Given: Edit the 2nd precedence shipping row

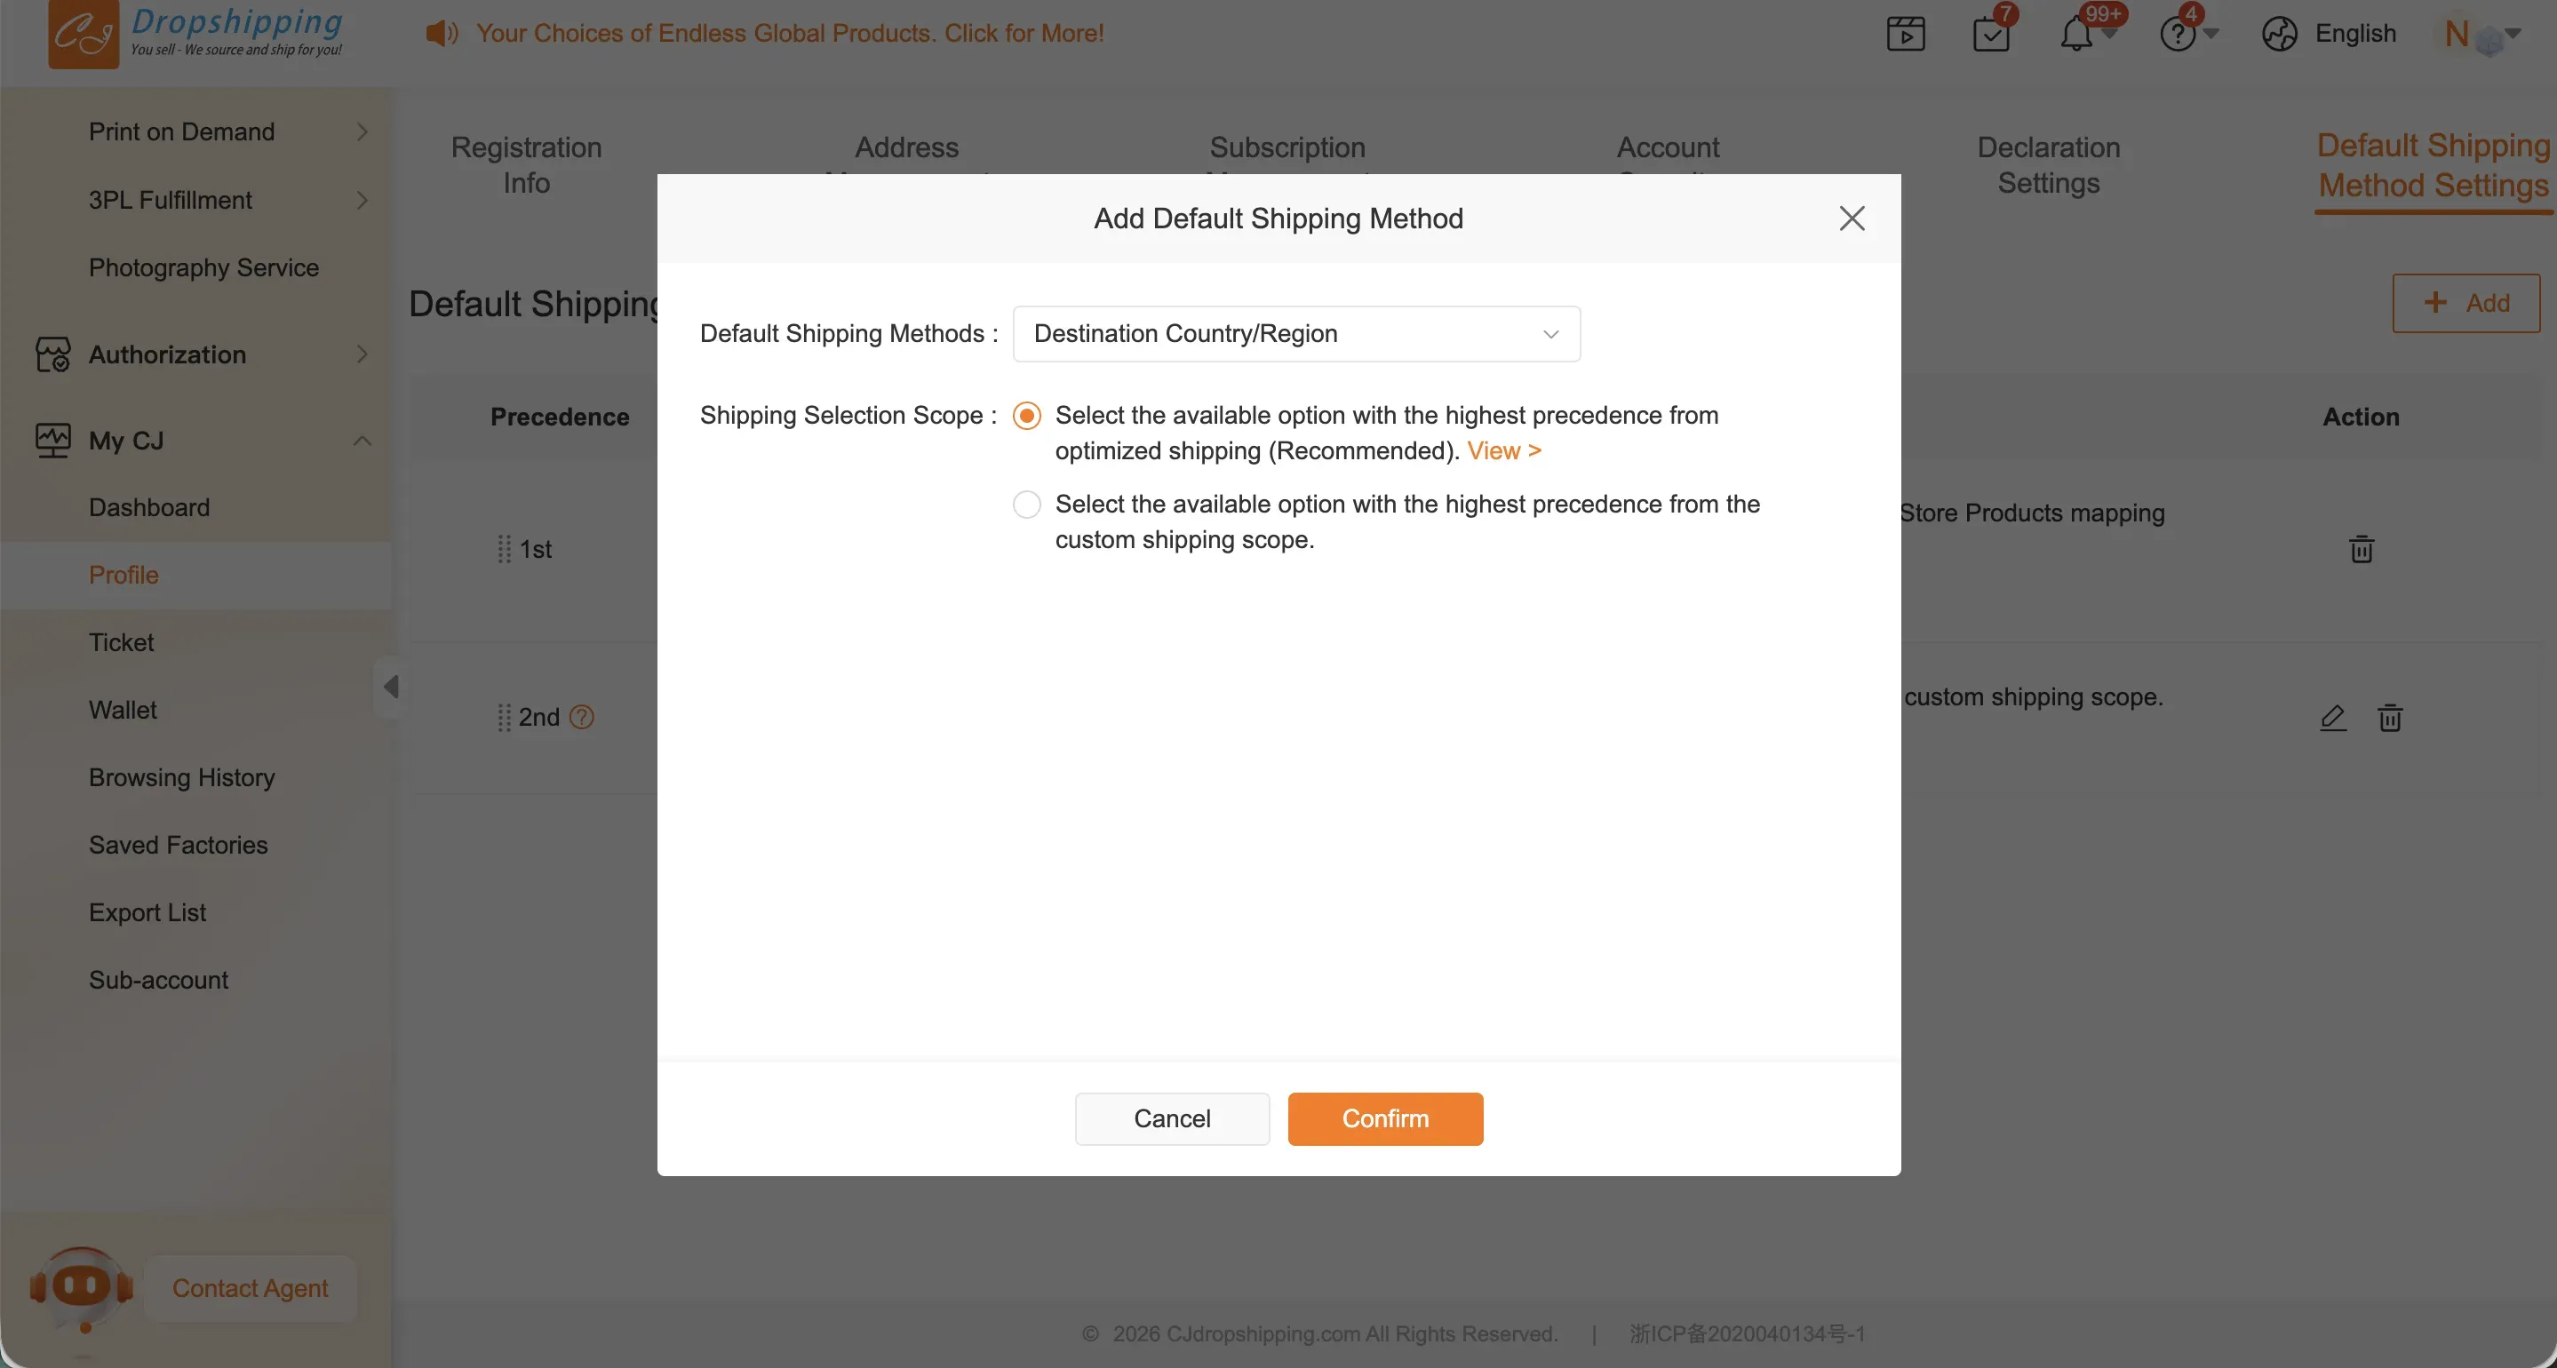Looking at the screenshot, I should click(x=2333, y=717).
